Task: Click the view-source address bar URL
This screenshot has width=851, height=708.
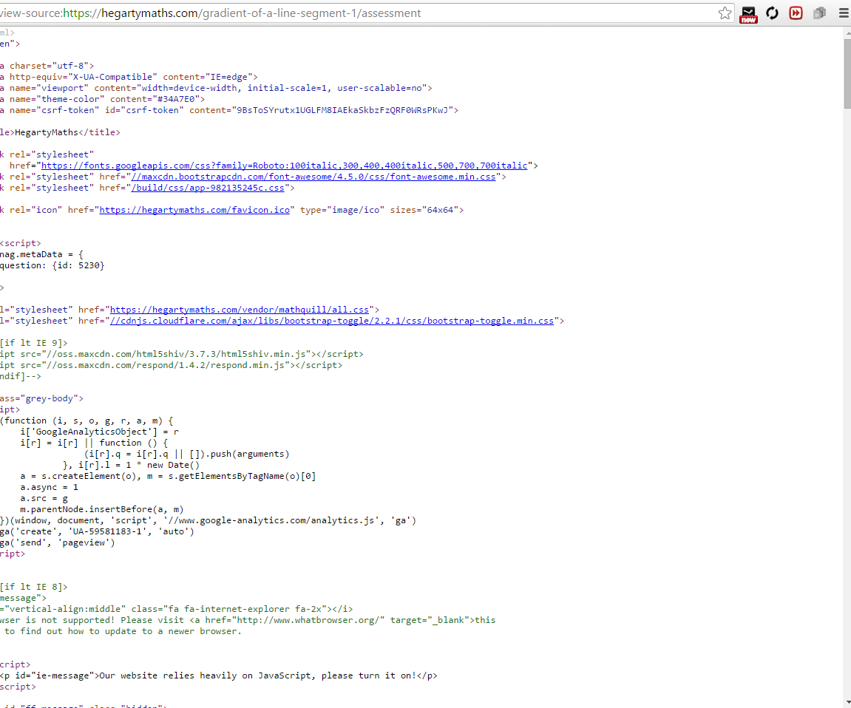Action: click(x=210, y=13)
